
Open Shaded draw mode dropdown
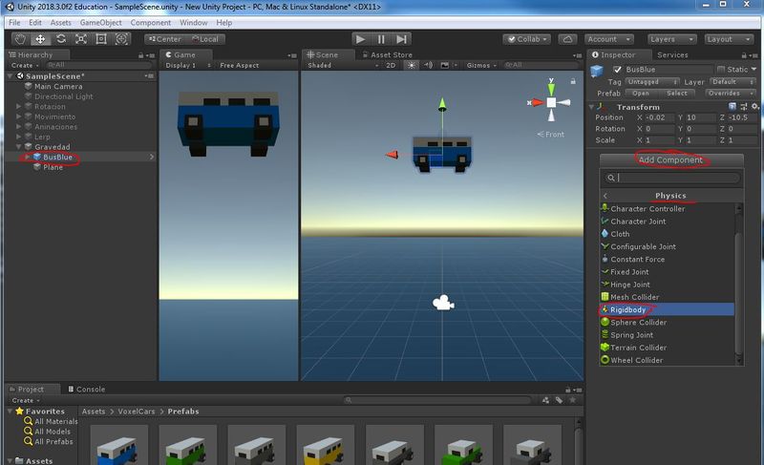[342, 65]
